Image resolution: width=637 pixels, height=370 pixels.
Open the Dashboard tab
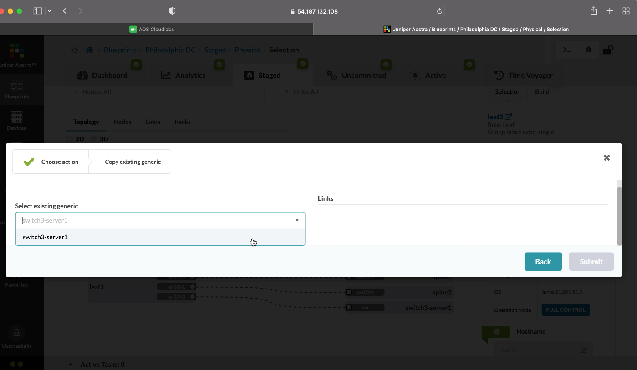tap(102, 75)
